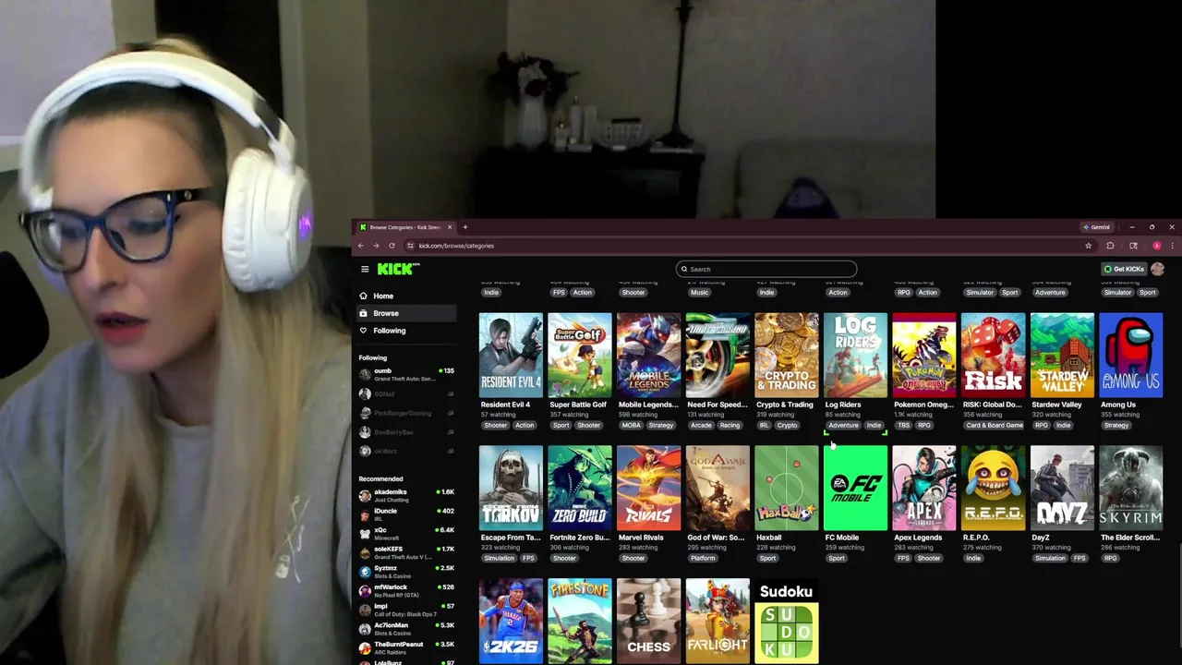Open the Firestone cover
Screen dimensions: 1182x665
(580, 622)
